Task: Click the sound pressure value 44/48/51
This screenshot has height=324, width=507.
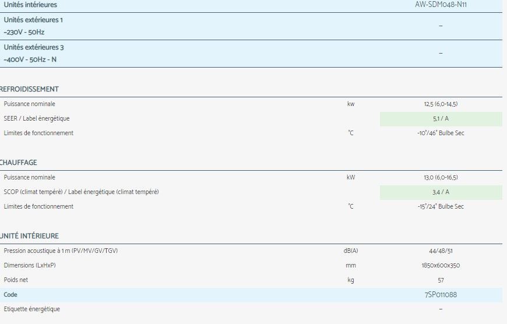Action: point(441,251)
